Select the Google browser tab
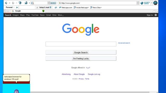Viewport: 166px width, 93px height. [28, 11]
